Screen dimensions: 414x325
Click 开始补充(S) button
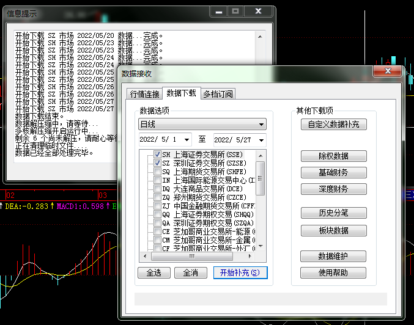240,272
